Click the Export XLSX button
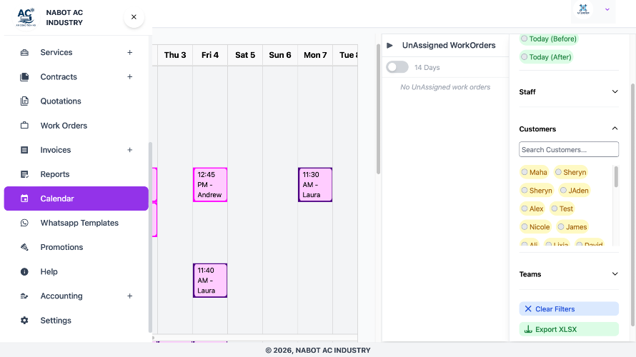Viewport: 636px width, 357px height. (x=569, y=329)
